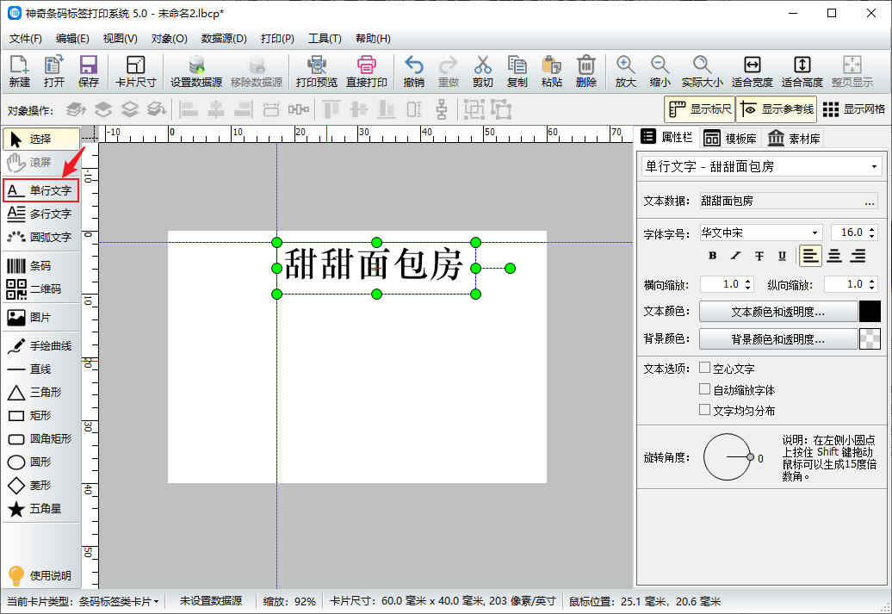892x614 pixels.
Task: Cut selection with 剪切
Action: pos(482,71)
